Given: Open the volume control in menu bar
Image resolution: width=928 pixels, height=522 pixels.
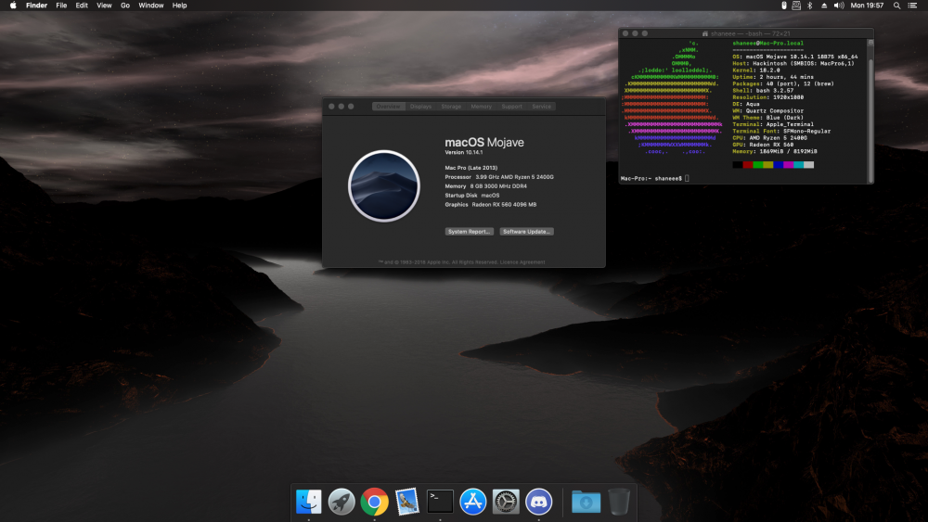Looking at the screenshot, I should [x=839, y=6].
